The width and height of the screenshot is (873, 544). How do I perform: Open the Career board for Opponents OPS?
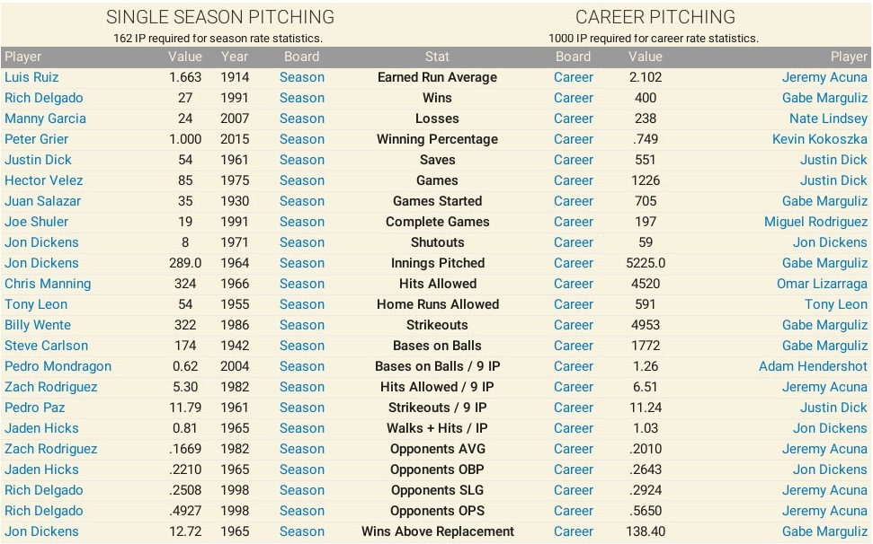tap(574, 511)
